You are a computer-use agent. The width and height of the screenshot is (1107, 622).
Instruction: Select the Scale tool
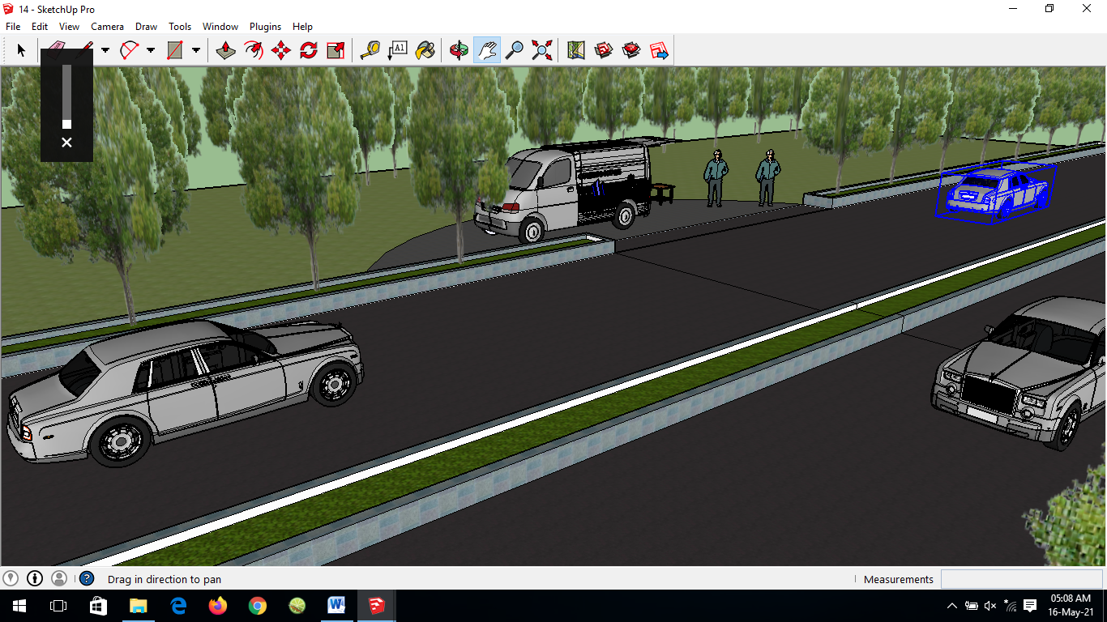[x=336, y=50]
